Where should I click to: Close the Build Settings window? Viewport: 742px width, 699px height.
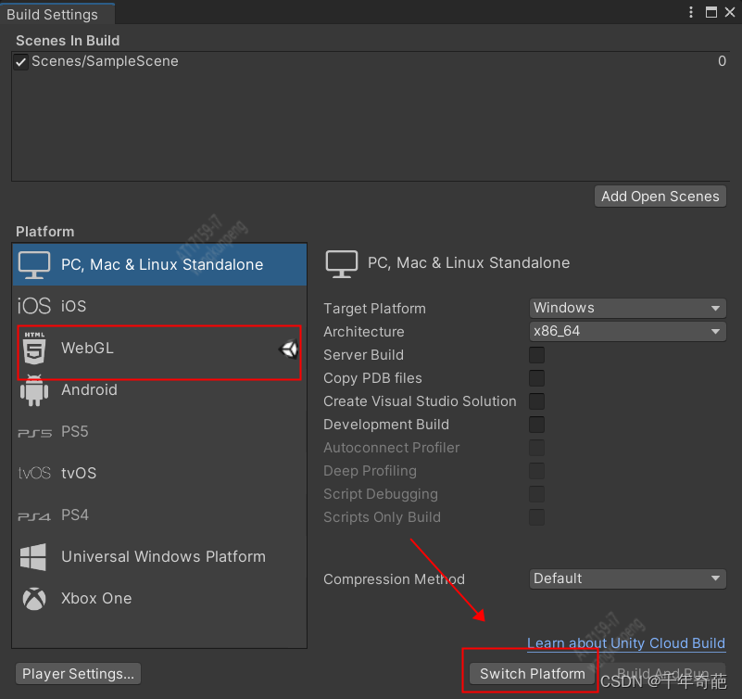[x=730, y=12]
